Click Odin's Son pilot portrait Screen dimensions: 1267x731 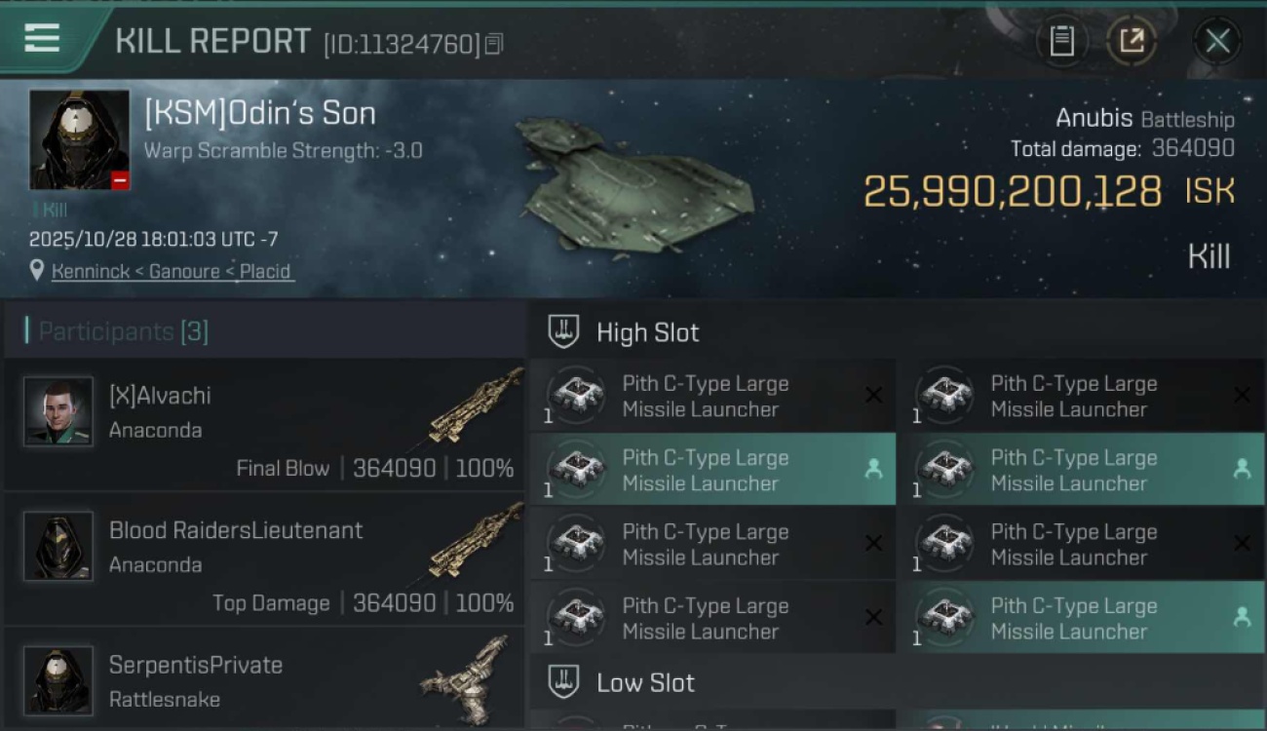79,139
